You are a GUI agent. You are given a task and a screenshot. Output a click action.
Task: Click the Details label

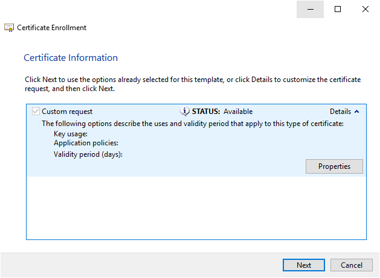tap(340, 112)
